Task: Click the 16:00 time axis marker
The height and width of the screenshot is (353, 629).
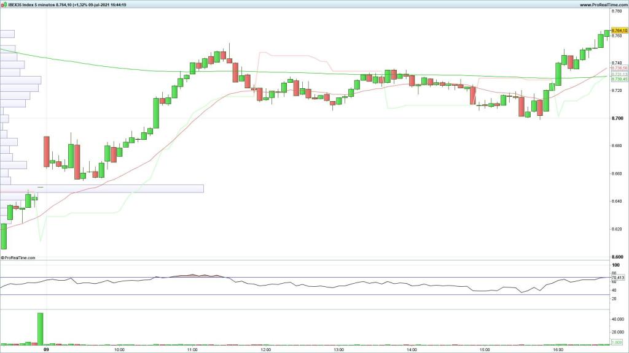Action: coord(558,350)
